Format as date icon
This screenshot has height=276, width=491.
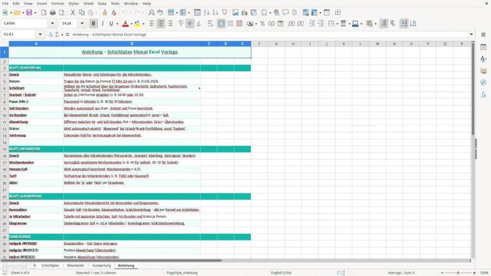click(281, 23)
